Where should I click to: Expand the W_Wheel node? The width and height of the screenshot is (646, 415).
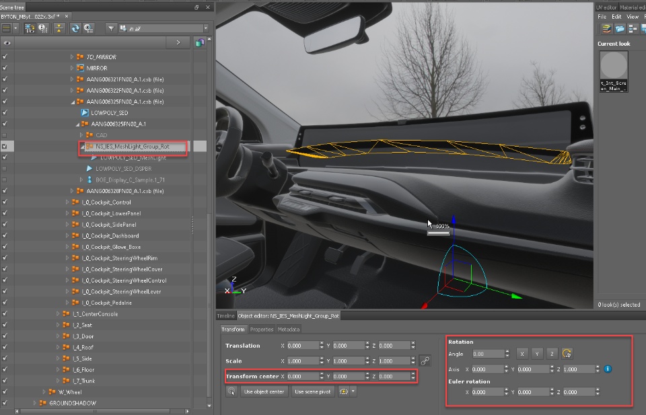44,392
